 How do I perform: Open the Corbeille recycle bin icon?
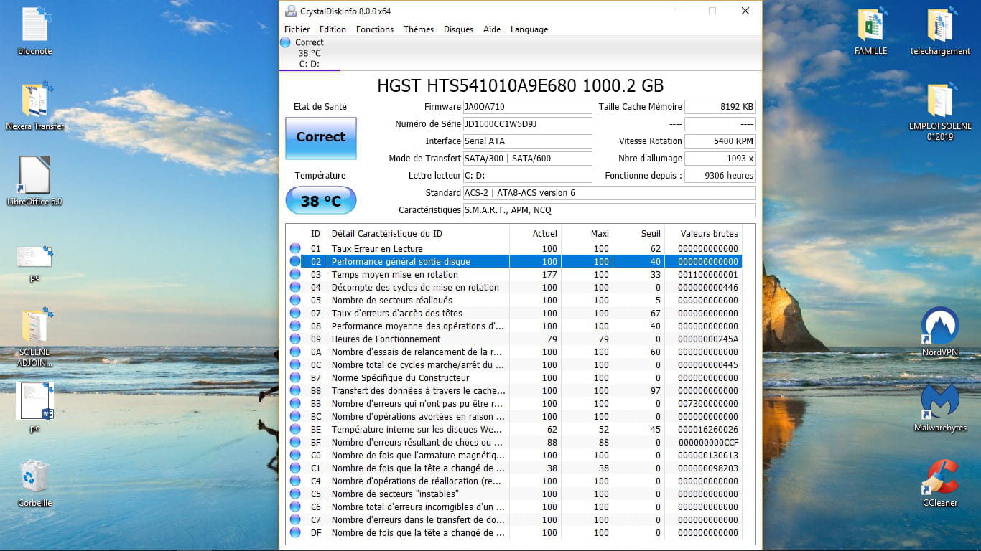[35, 476]
